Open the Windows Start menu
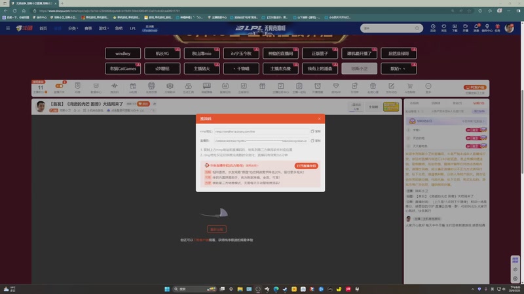Screen dimensions: 524x294 tap(167, 289)
